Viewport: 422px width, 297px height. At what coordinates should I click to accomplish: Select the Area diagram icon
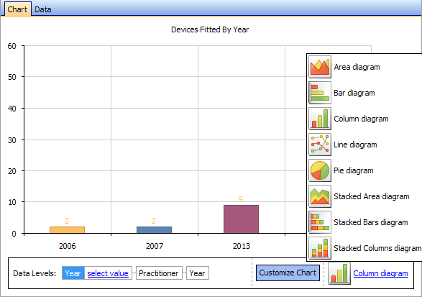point(320,67)
